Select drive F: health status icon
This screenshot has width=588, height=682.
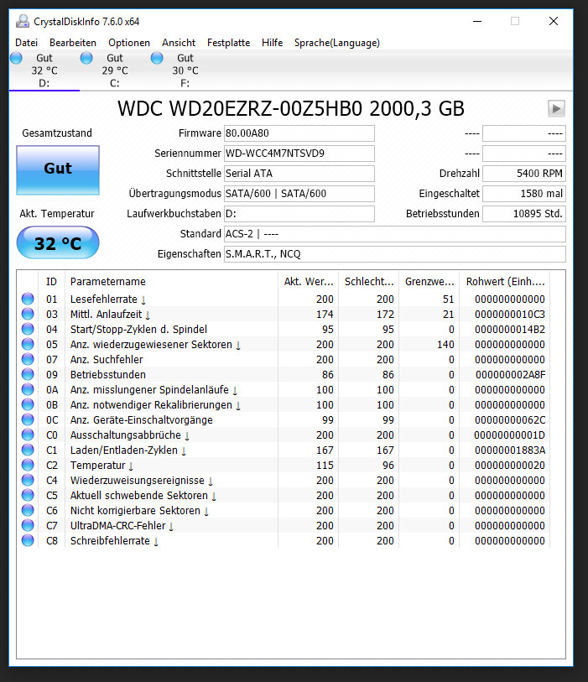tap(157, 58)
